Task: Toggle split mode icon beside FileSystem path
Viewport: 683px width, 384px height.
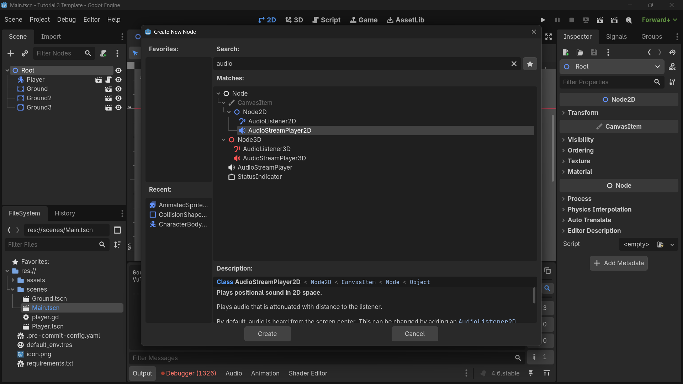Action: (117, 230)
